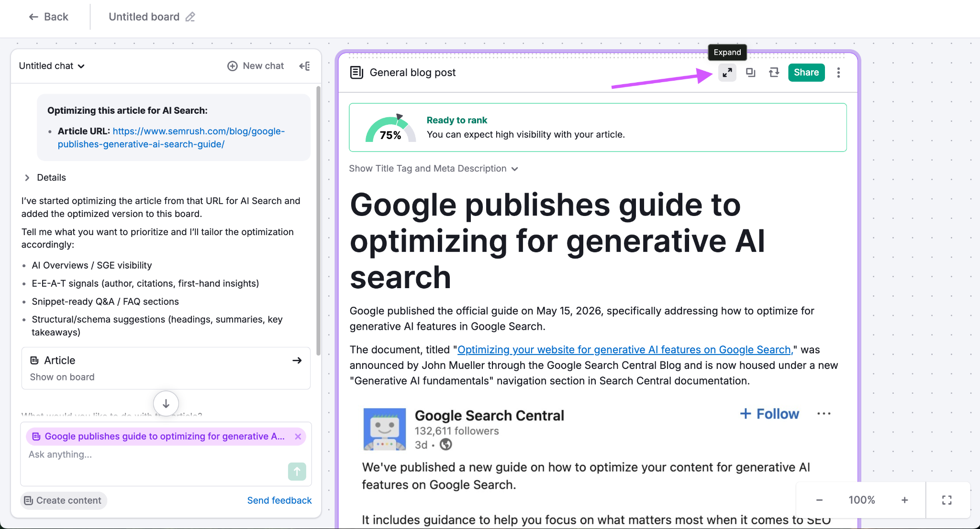Start a New chat

(x=256, y=66)
